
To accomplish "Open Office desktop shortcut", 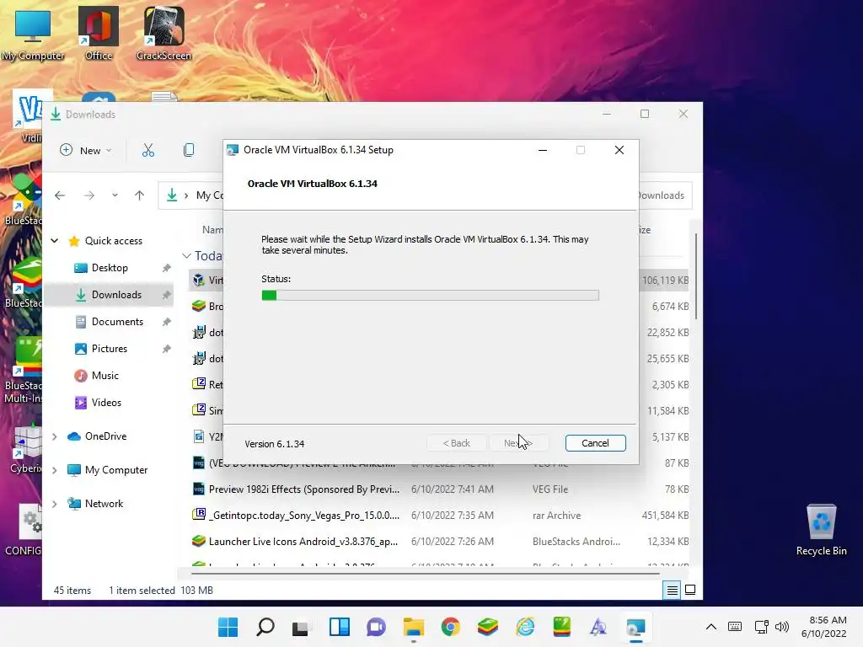I will tap(99, 33).
